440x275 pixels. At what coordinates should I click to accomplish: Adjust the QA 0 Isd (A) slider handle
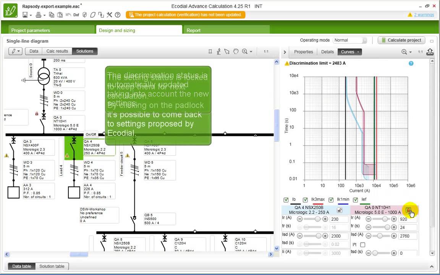click(379, 236)
